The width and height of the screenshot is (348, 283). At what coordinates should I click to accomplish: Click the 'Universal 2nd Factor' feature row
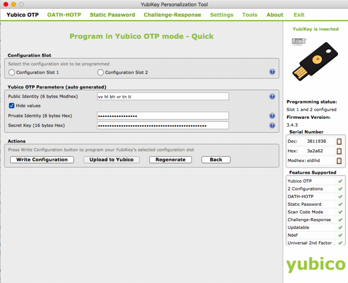(x=315, y=243)
